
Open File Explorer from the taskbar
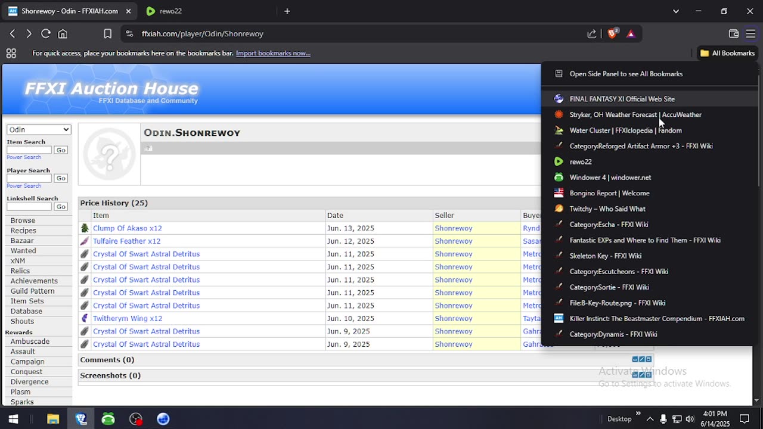click(53, 419)
